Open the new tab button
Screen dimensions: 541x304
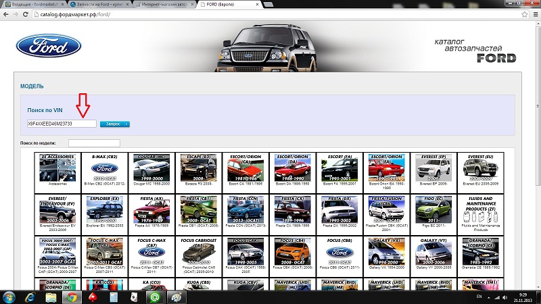(x=268, y=5)
